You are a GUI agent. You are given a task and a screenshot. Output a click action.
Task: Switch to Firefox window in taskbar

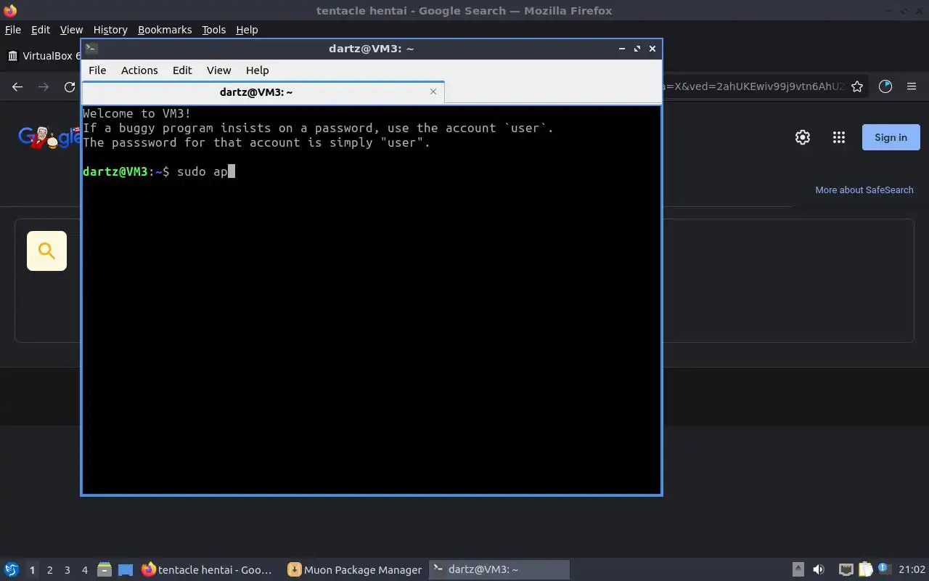tap(209, 570)
